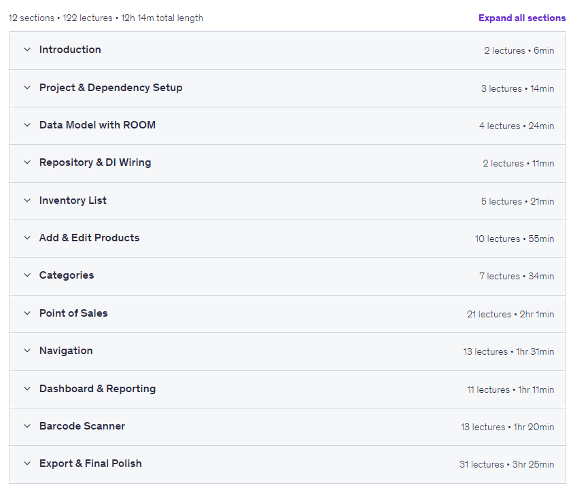This screenshot has width=573, height=490.
Task: Click the course summary '12 sections • 122 lectures' text
Action: [x=60, y=18]
